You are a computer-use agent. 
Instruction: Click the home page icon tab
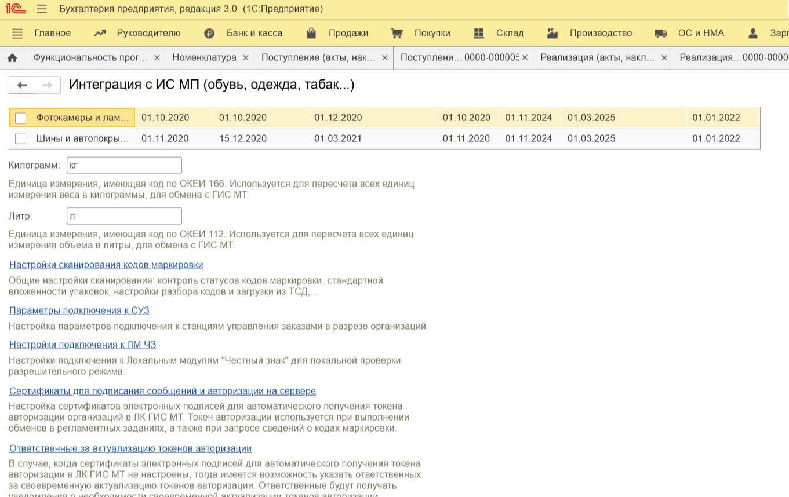coord(12,58)
